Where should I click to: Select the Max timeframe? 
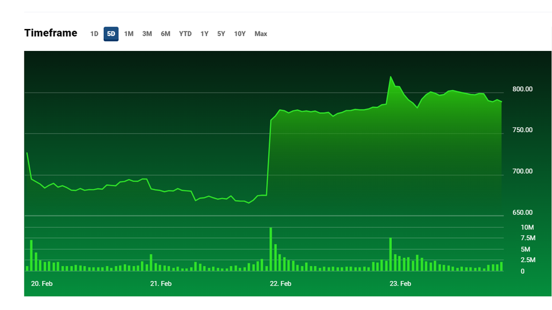261,34
